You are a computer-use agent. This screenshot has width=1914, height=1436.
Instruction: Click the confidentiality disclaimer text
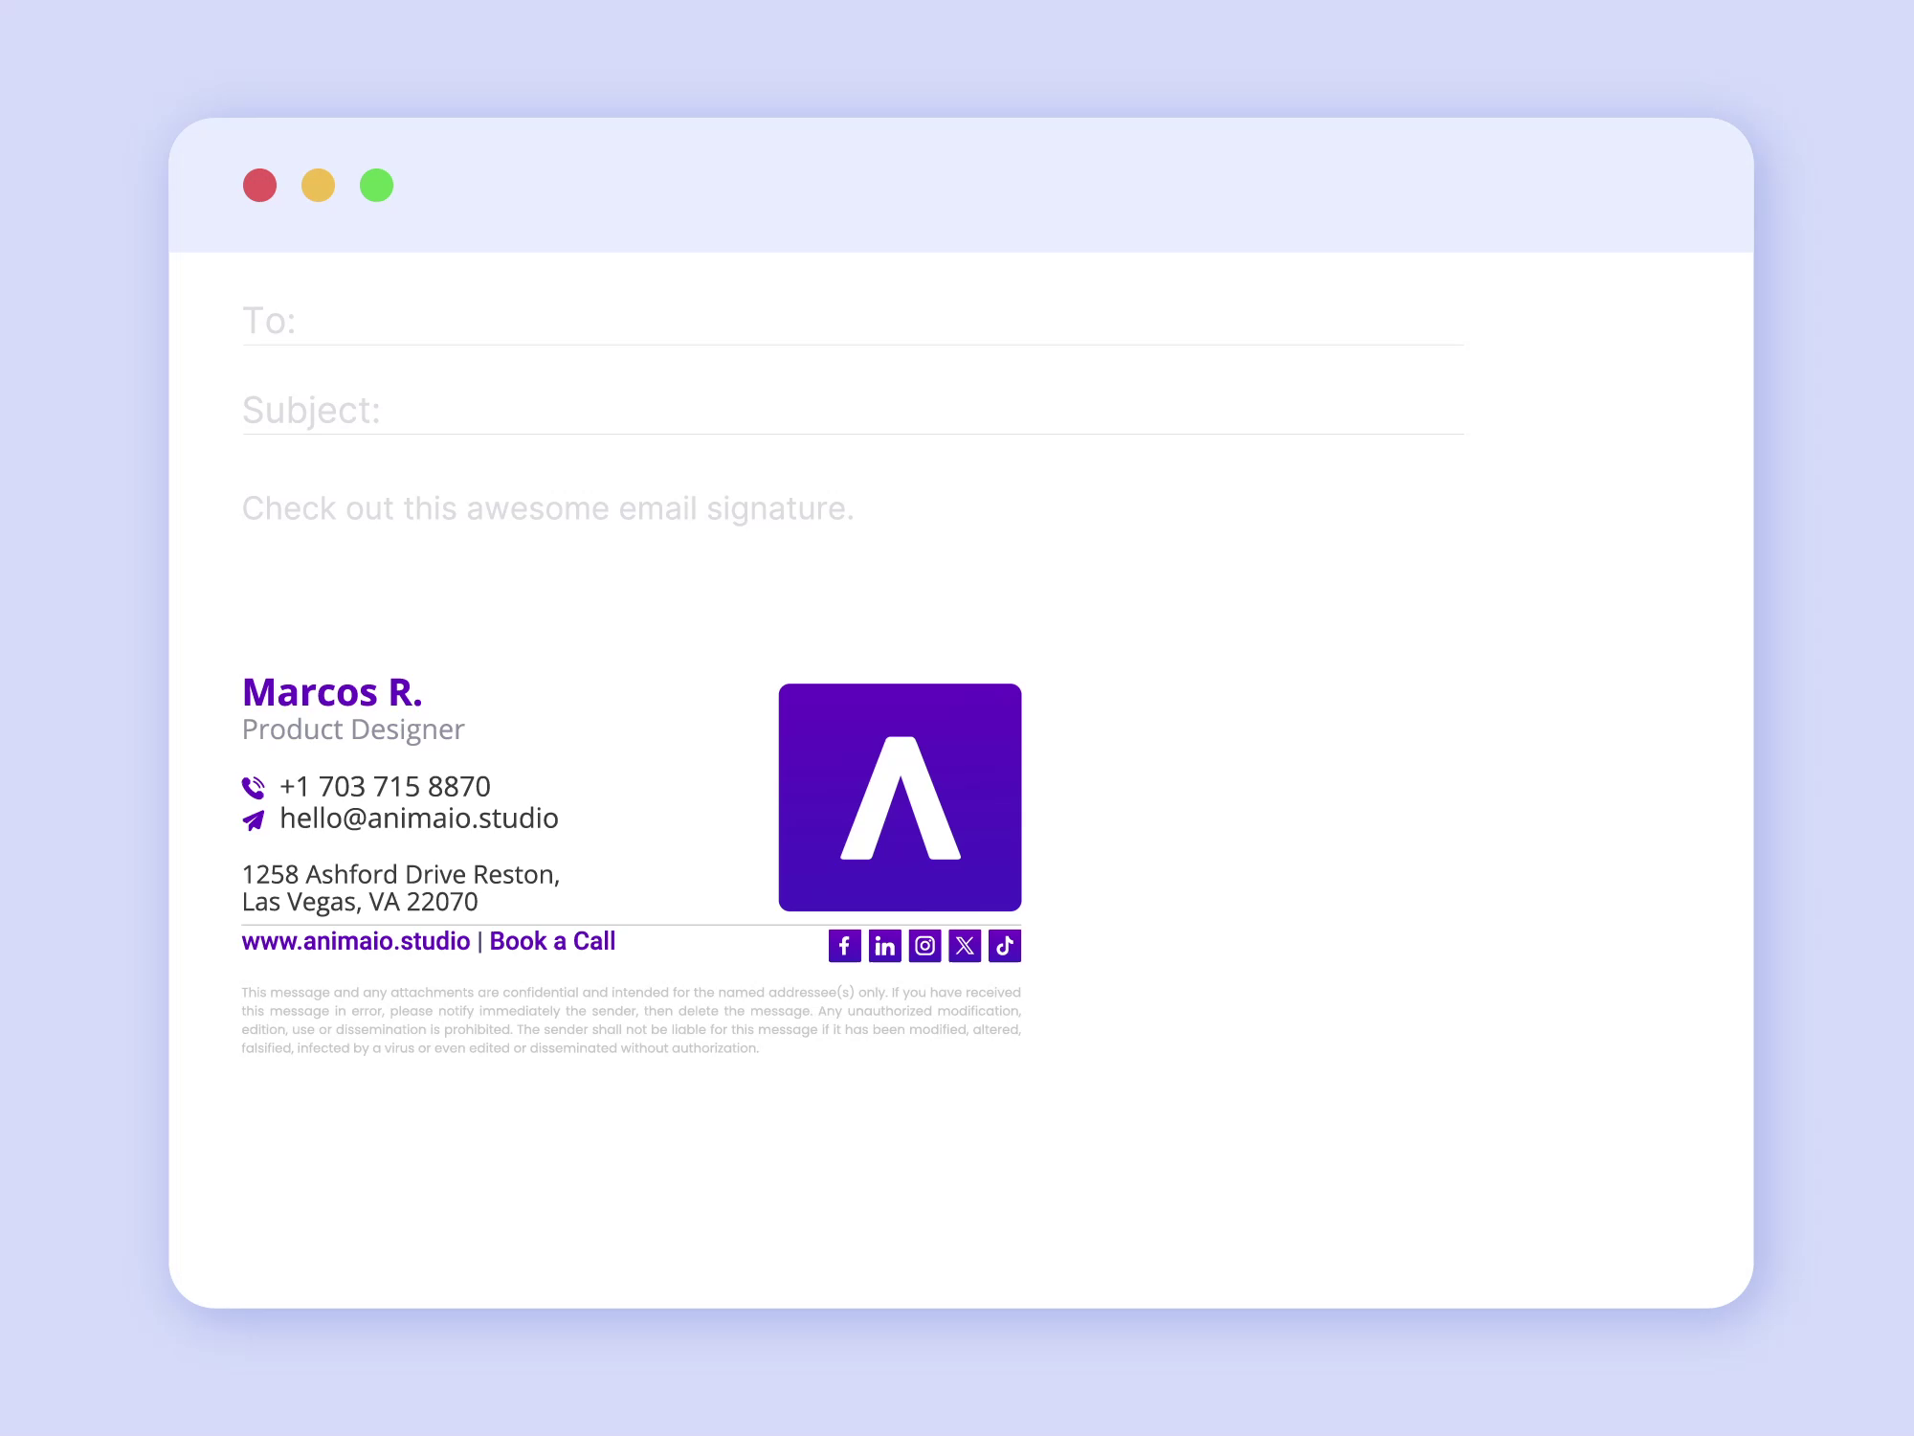(x=632, y=1020)
